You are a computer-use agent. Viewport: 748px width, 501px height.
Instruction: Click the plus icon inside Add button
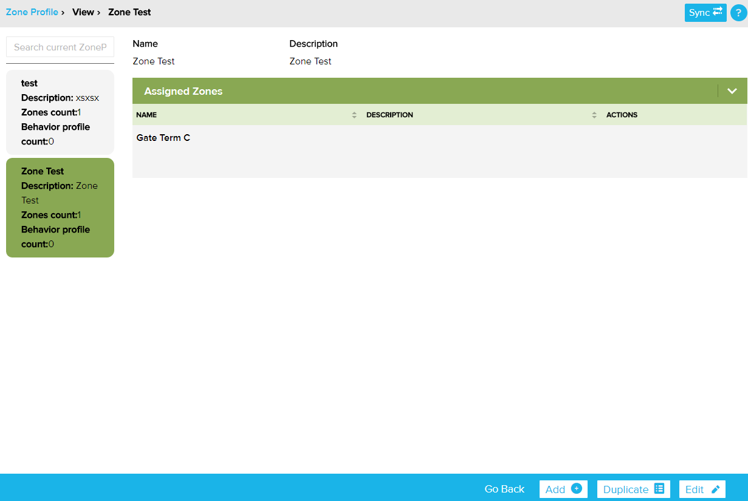click(x=575, y=489)
